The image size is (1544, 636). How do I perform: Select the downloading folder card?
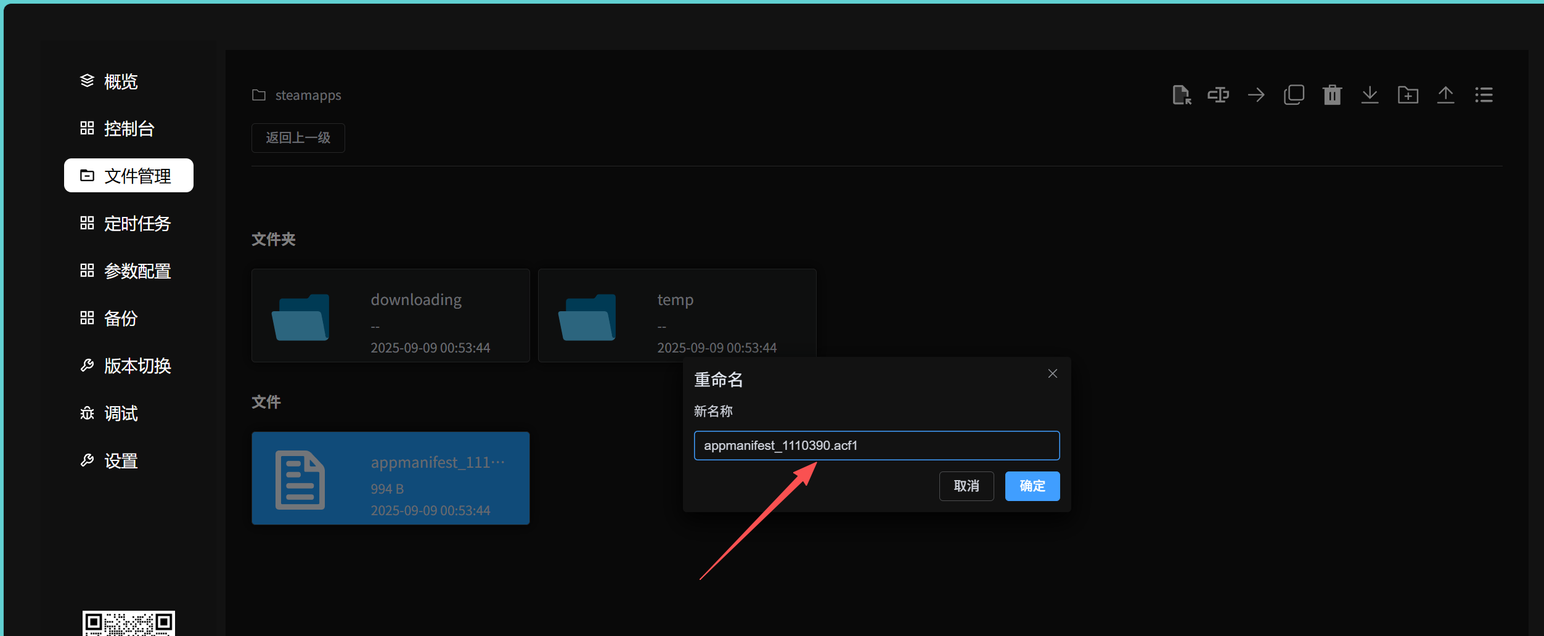(x=391, y=316)
